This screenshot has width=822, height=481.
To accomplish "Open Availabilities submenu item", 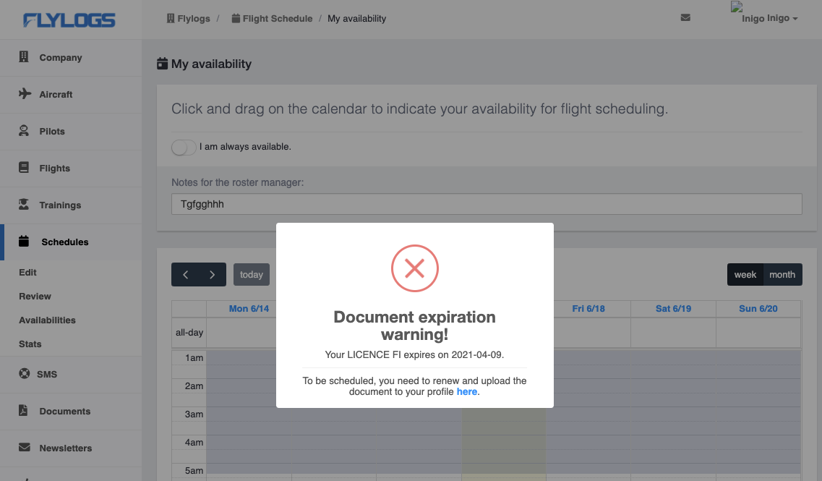I will tap(47, 320).
